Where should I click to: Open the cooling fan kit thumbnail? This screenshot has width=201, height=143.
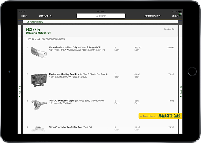tap(39, 80)
